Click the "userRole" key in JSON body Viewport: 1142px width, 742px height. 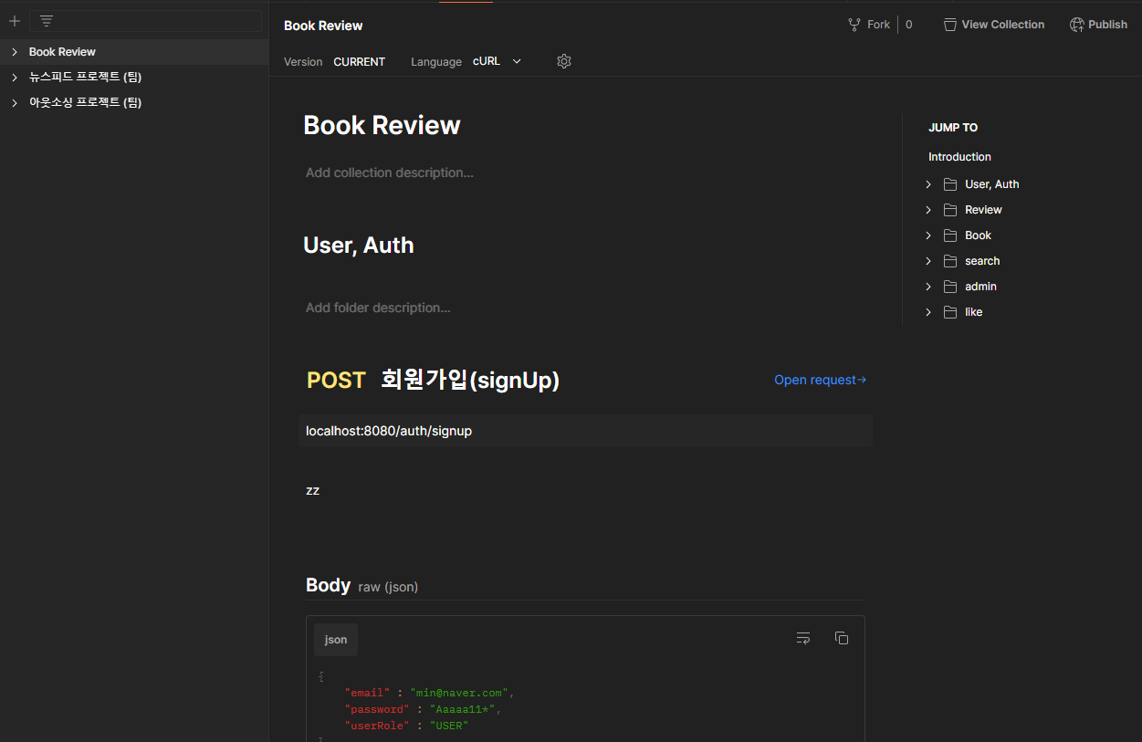point(377,726)
